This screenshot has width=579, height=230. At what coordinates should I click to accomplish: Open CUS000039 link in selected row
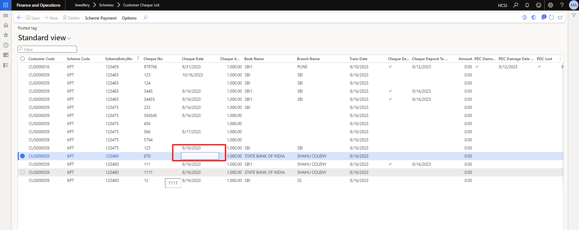39,156
